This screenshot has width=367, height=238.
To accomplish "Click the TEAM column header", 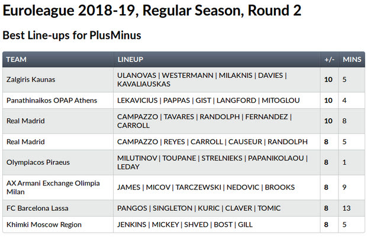I will click(x=17, y=60).
